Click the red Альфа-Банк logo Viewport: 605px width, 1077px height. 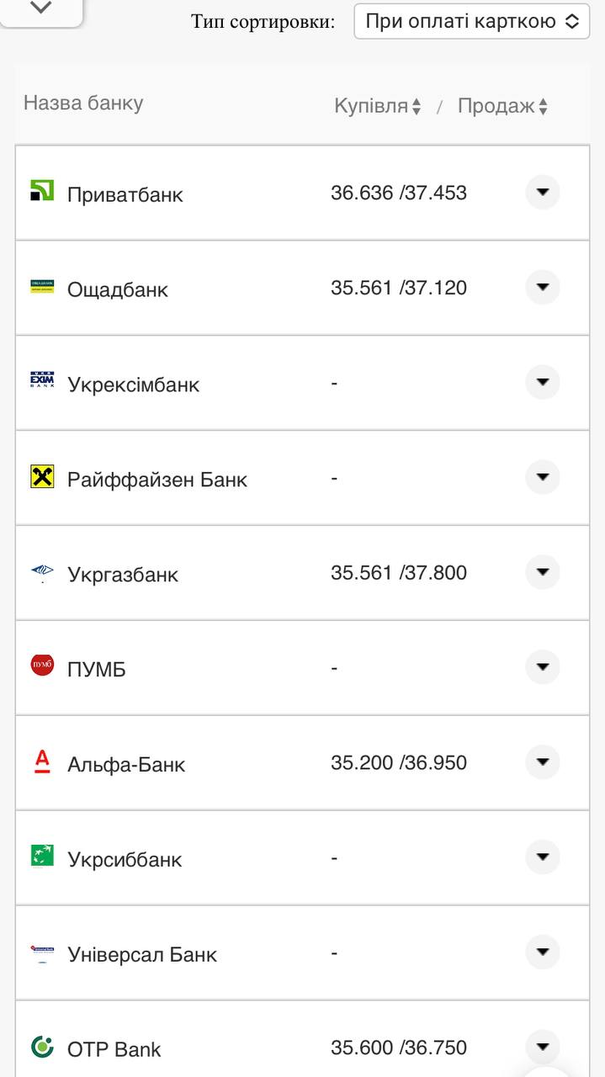[42, 761]
